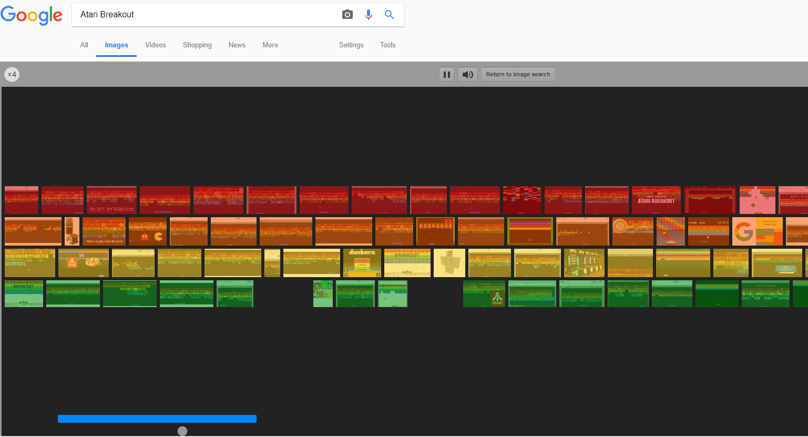Click the Google logo
This screenshot has width=808, height=437.
(32, 16)
